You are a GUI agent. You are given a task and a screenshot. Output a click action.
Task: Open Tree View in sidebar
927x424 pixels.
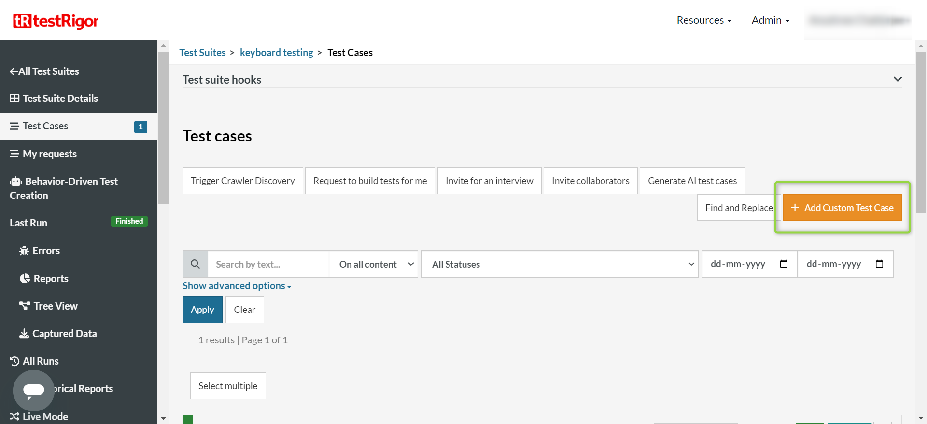pos(48,306)
